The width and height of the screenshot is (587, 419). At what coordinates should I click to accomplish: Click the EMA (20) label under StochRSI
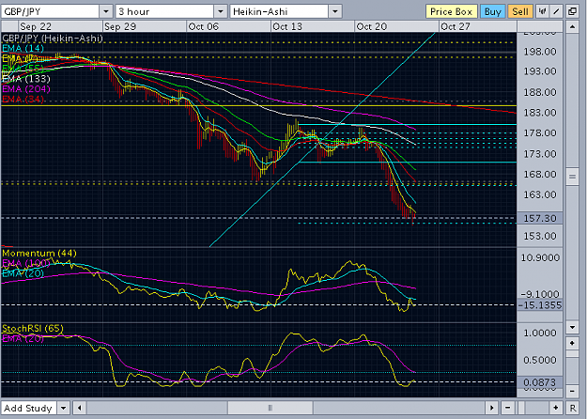tap(23, 338)
